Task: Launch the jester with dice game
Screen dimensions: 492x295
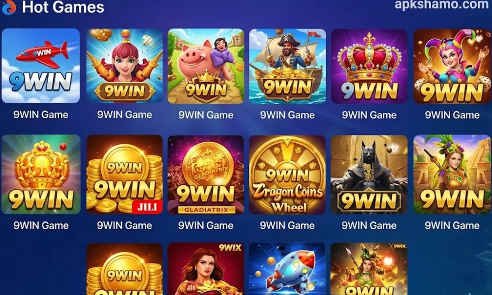Action: (452, 66)
